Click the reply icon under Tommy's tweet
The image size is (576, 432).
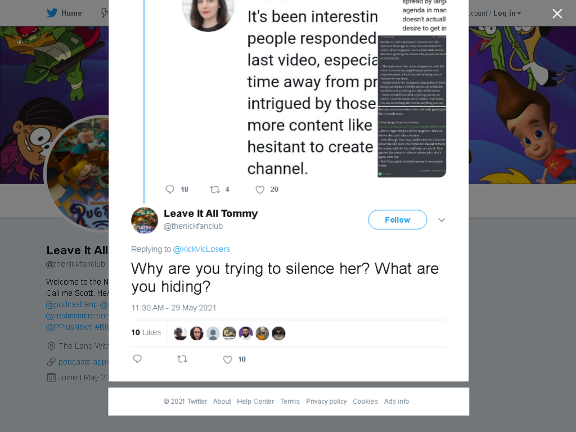coord(137,359)
